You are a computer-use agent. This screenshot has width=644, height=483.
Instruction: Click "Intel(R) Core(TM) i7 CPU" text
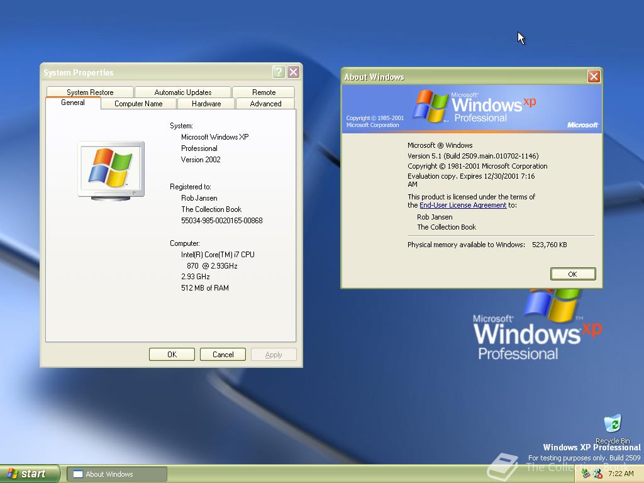[x=218, y=255]
